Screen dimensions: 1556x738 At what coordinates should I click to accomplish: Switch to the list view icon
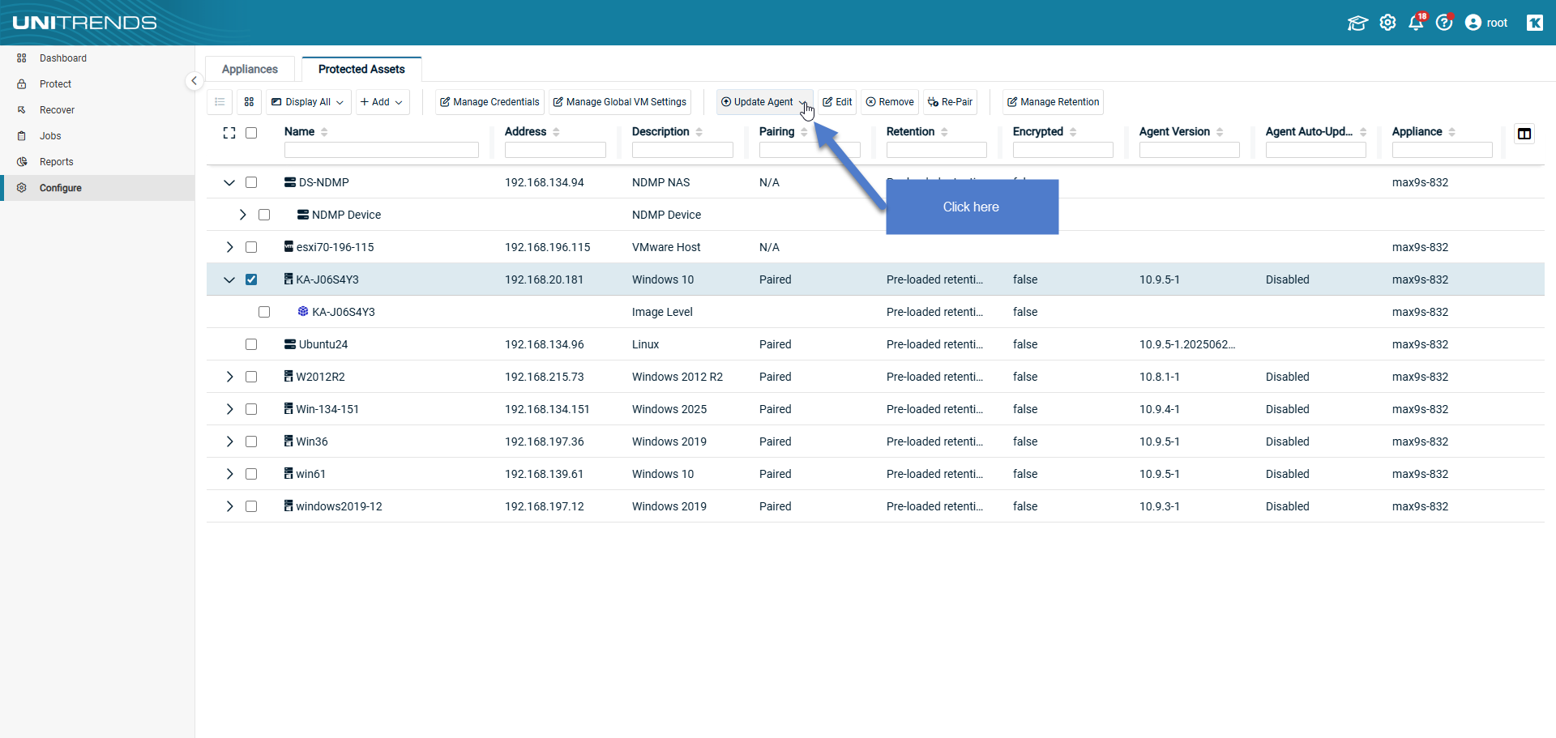220,102
